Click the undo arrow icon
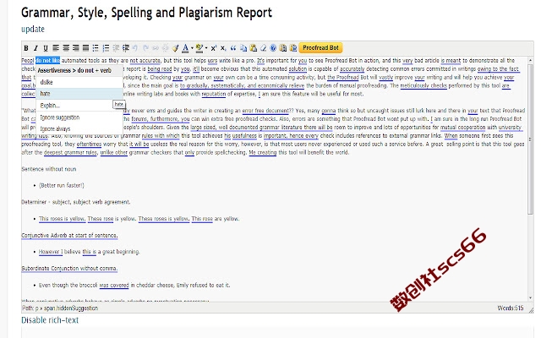This screenshot has height=338, width=541. click(135, 48)
